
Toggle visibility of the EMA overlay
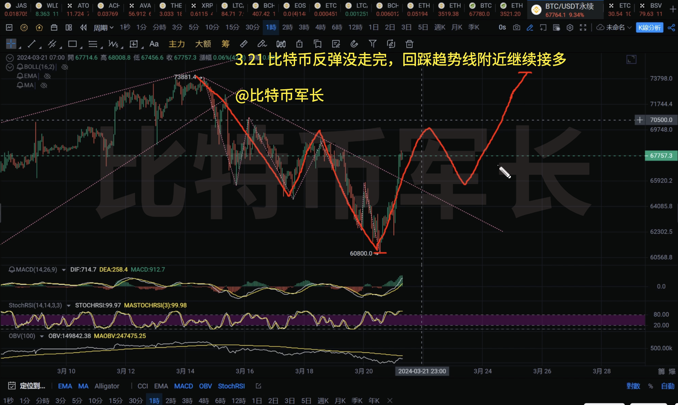(47, 76)
